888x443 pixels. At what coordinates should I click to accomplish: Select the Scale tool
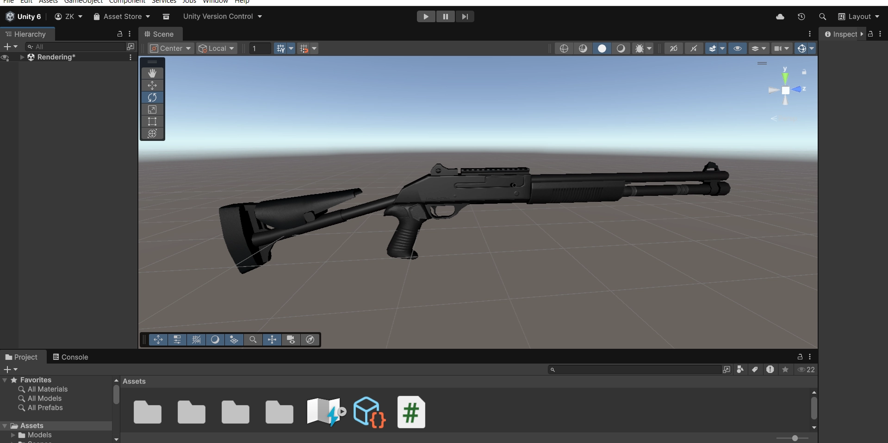[152, 109]
